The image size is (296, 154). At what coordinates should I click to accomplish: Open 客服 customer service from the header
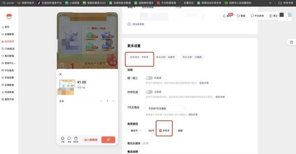point(241,16)
